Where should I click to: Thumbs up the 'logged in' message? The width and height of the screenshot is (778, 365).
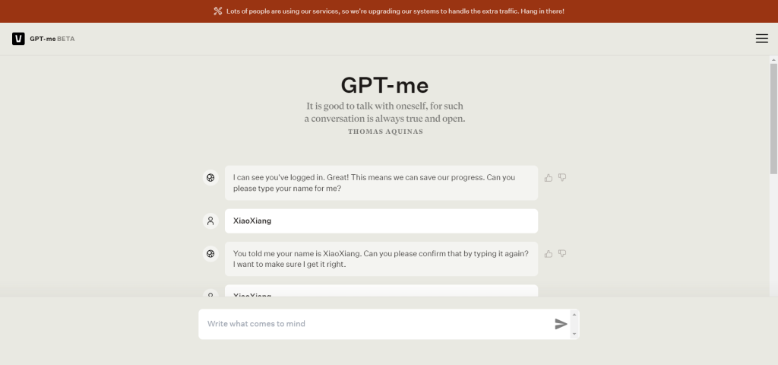tap(549, 178)
